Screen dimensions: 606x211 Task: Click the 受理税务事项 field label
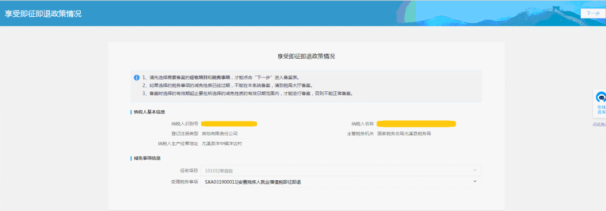(x=185, y=182)
